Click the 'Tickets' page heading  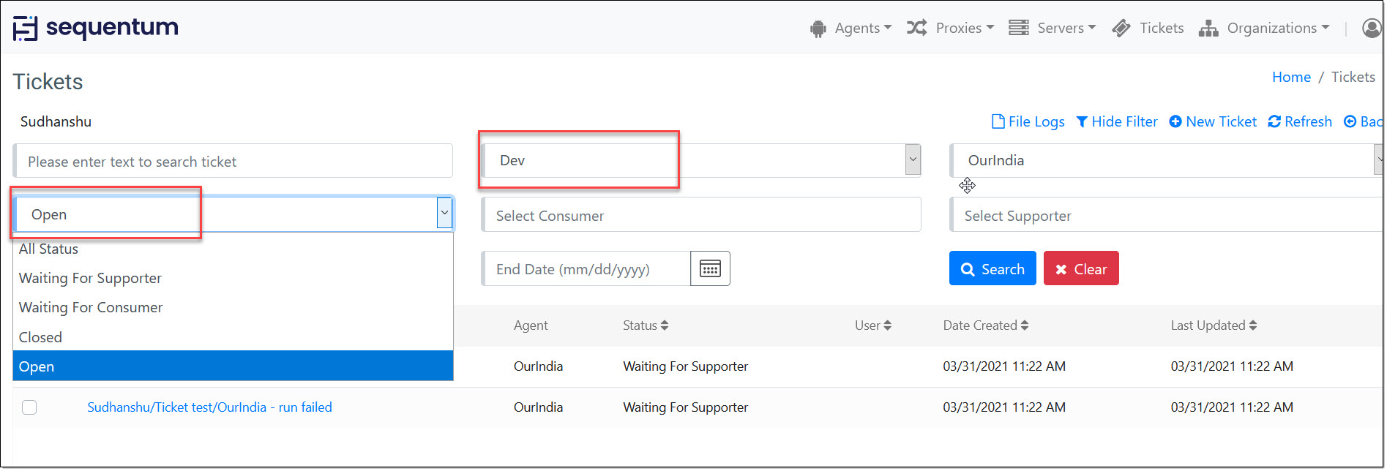[48, 82]
